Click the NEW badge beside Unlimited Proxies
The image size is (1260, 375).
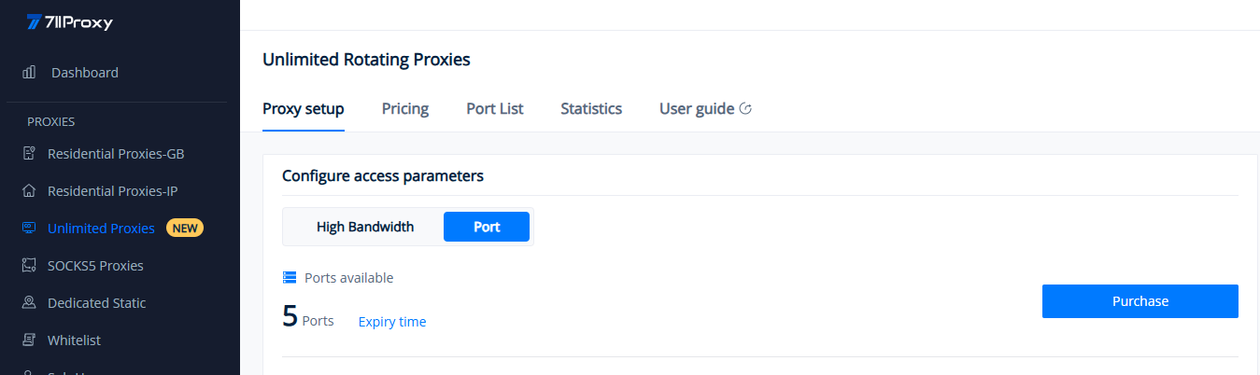pyautogui.click(x=185, y=229)
